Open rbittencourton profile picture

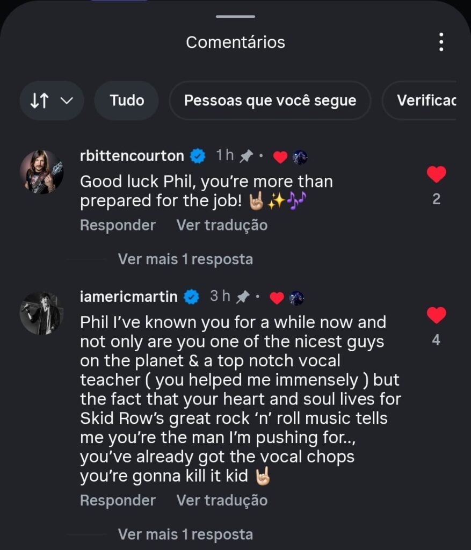point(42,172)
